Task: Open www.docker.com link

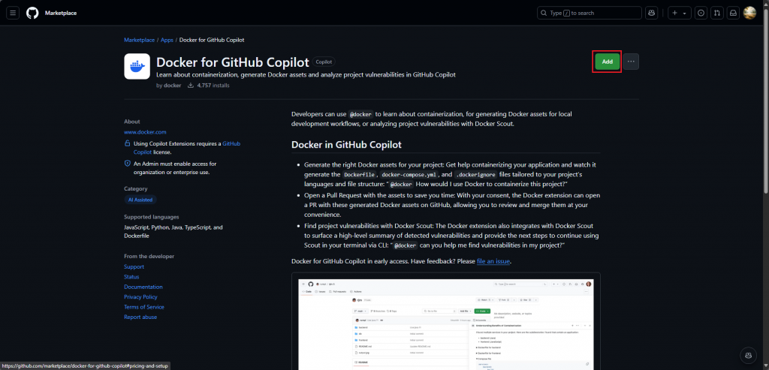Action: [x=145, y=132]
